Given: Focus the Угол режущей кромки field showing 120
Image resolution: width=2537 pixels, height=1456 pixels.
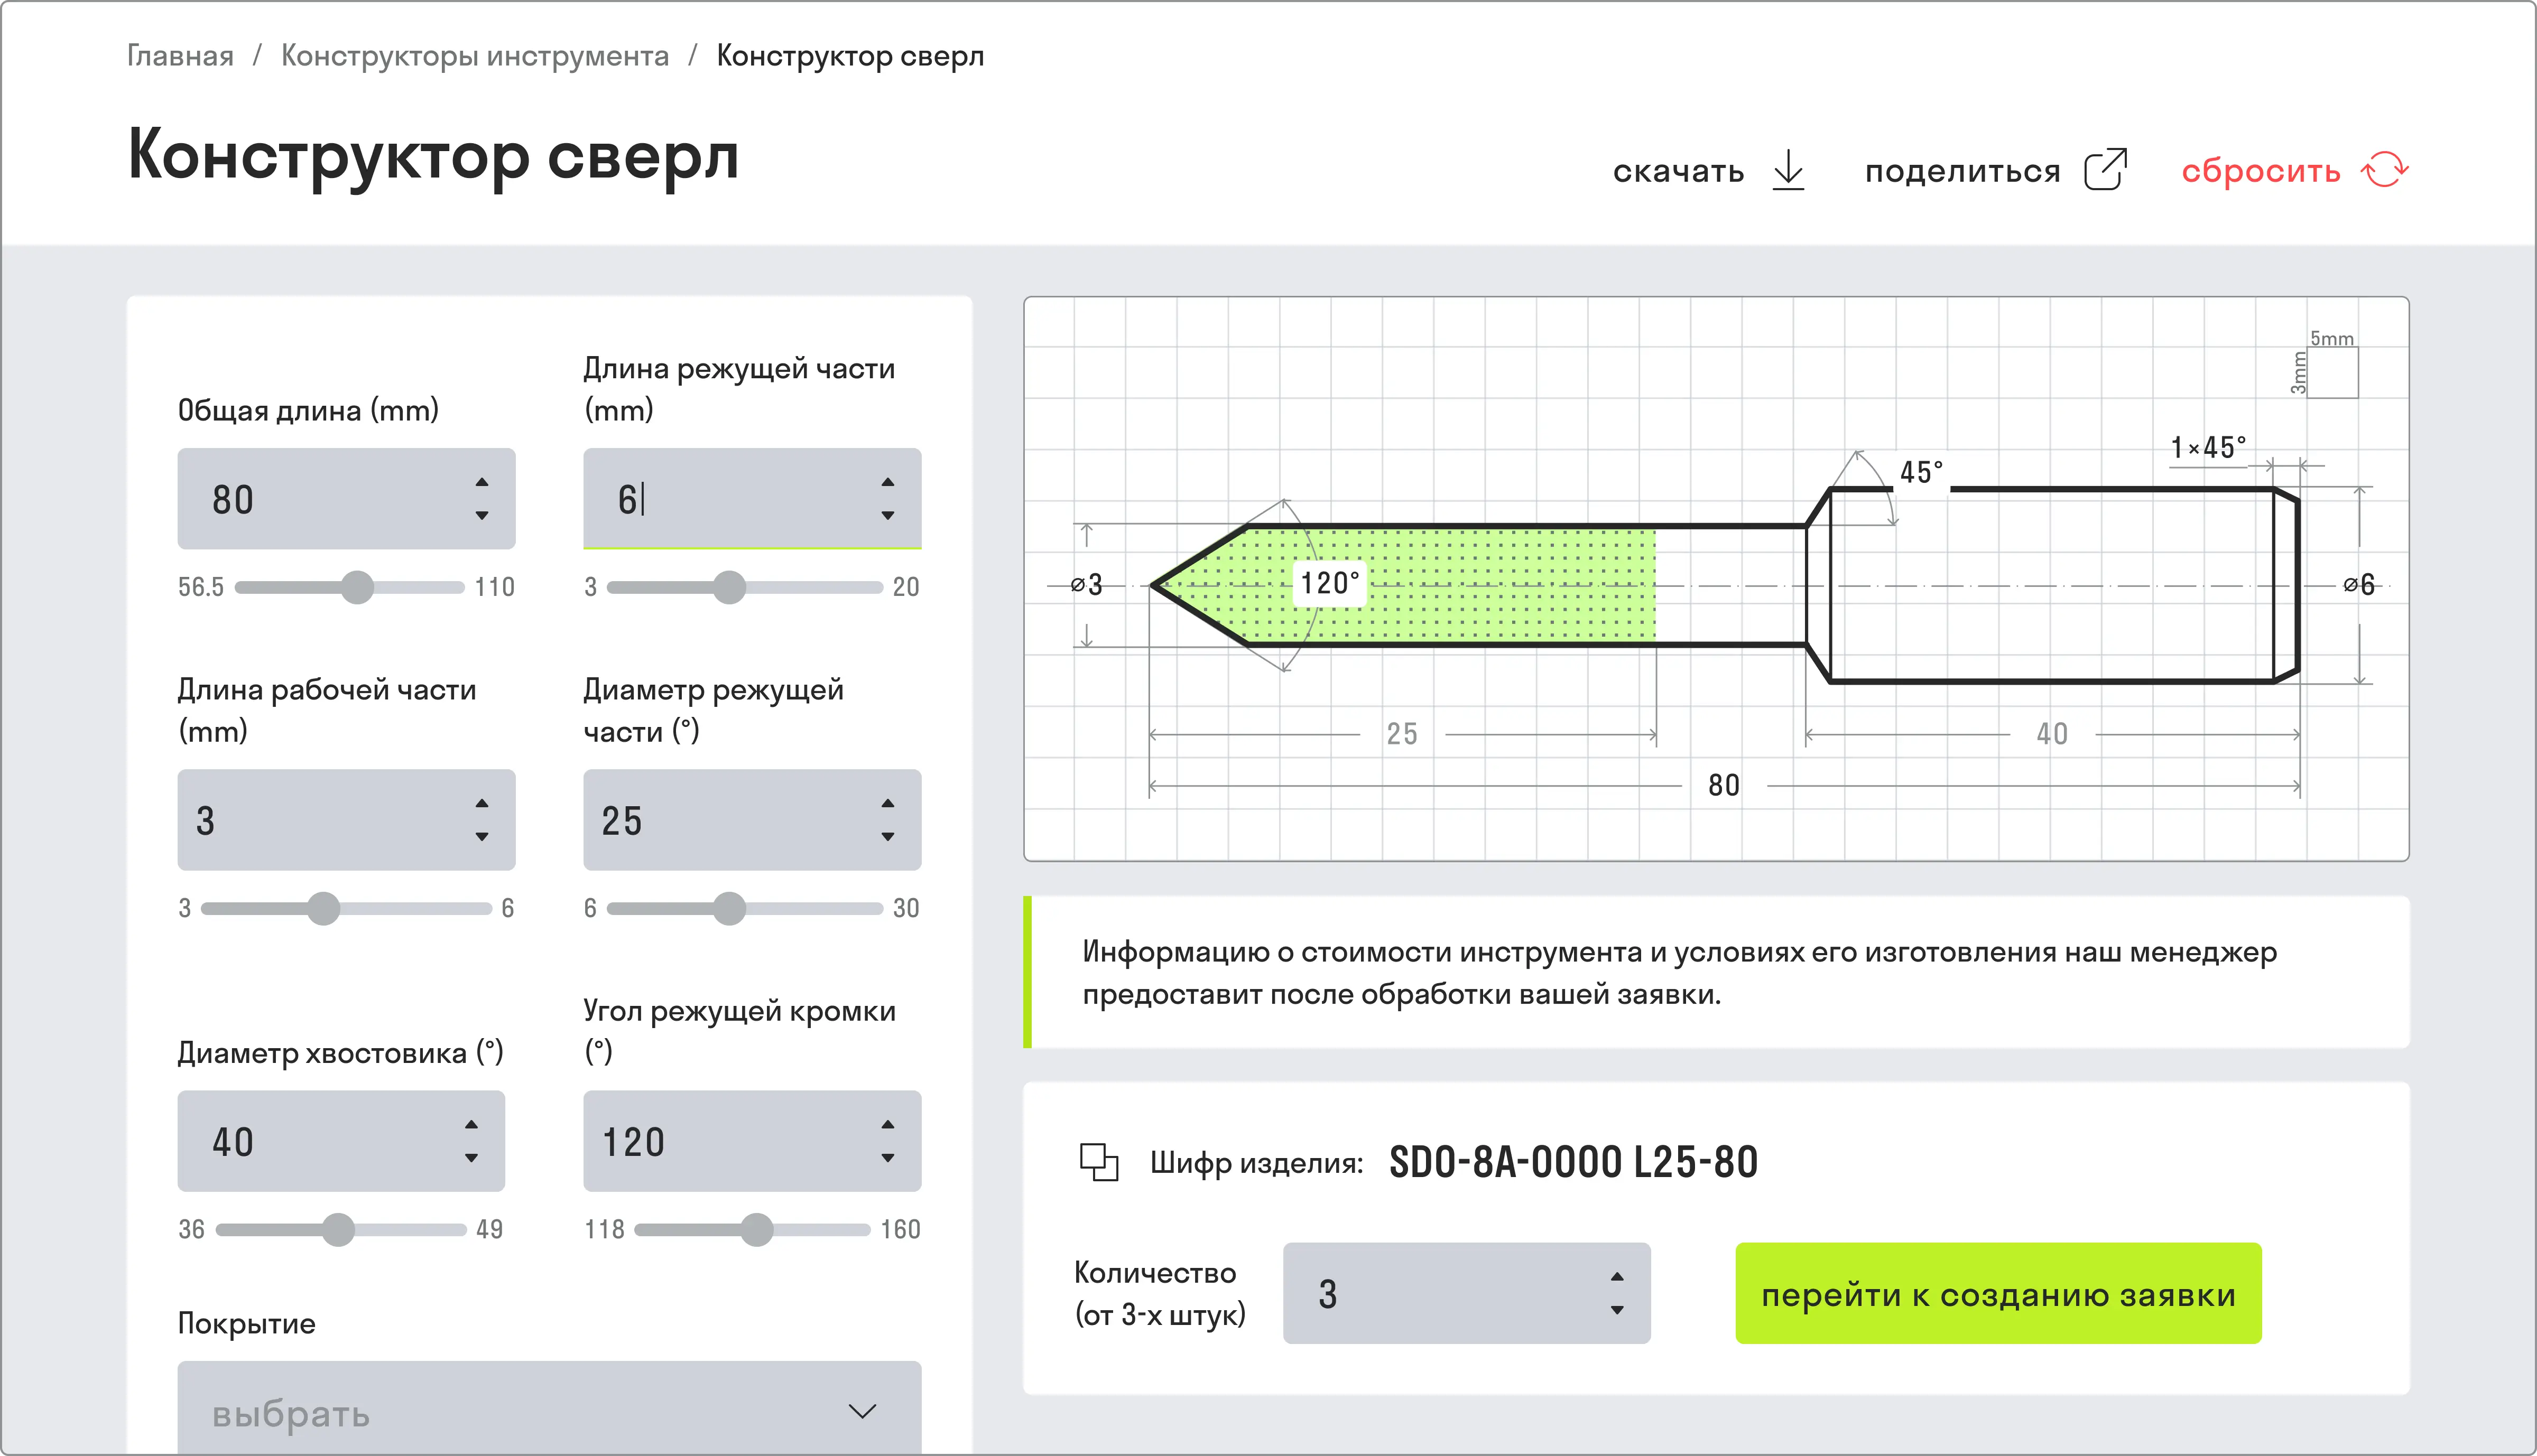Looking at the screenshot, I should 752,1140.
